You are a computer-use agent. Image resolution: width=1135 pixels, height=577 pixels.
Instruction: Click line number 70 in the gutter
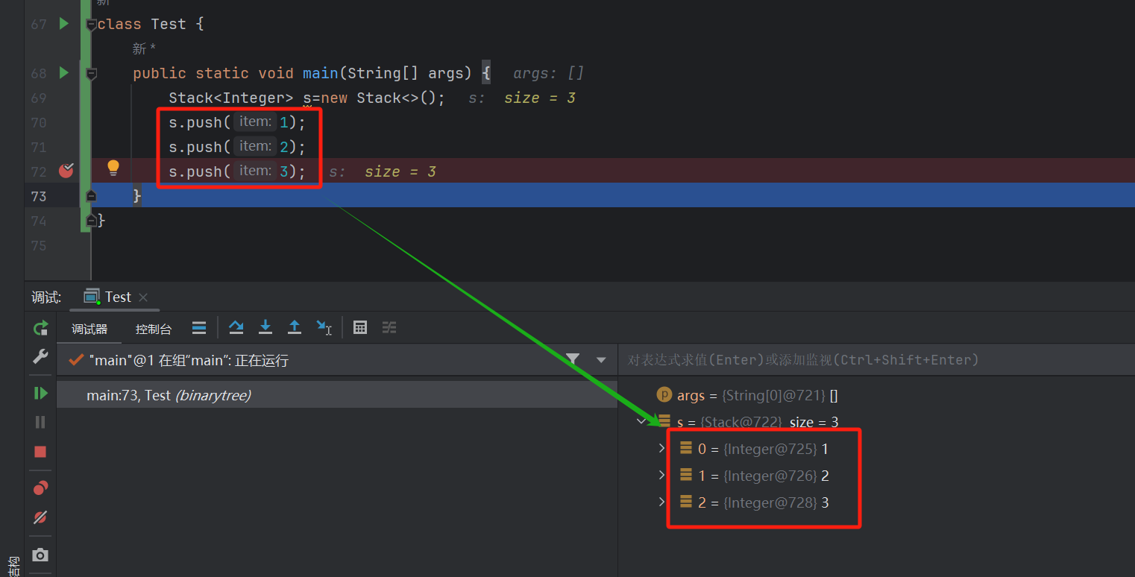(39, 122)
